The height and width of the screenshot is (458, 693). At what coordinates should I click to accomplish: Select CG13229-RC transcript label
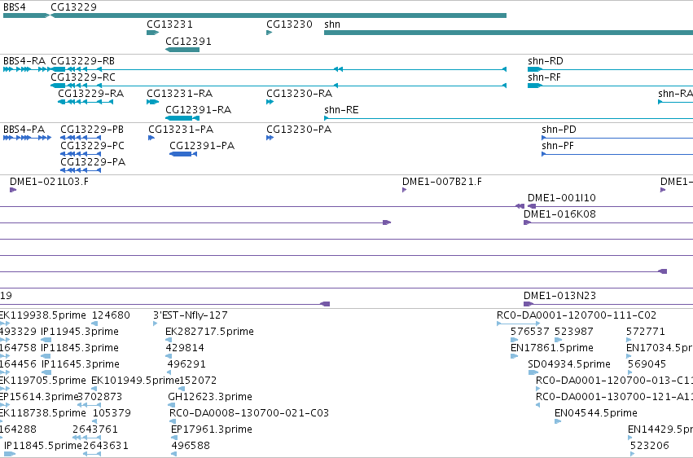(x=83, y=77)
